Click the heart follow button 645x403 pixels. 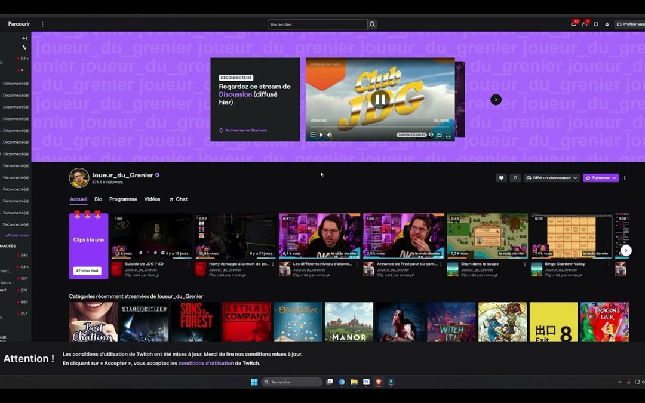[x=501, y=178]
